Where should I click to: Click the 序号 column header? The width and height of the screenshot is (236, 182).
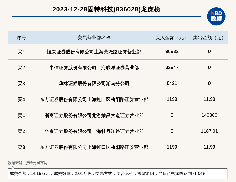click(22, 38)
